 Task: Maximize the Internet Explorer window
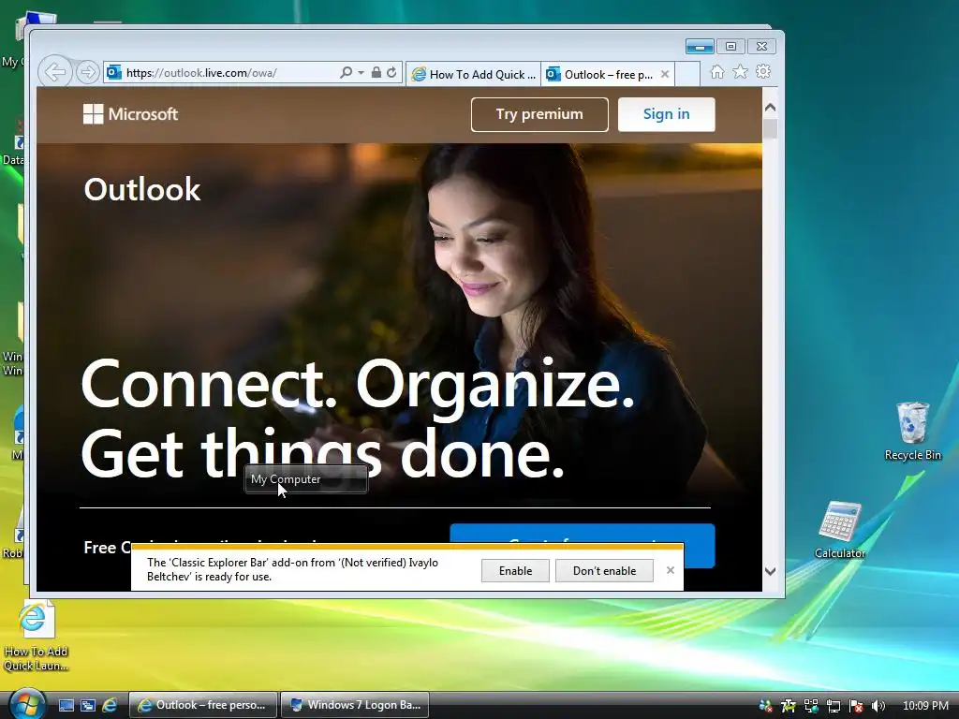(730, 47)
